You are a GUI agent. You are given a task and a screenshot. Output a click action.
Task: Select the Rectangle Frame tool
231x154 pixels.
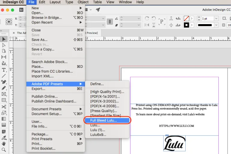tap(4, 94)
